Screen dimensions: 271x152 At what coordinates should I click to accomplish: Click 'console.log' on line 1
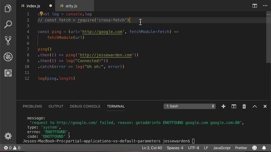point(79,14)
